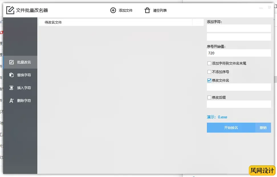
Task: Click the 删除字符 letter A icon
Action: (x=11, y=101)
